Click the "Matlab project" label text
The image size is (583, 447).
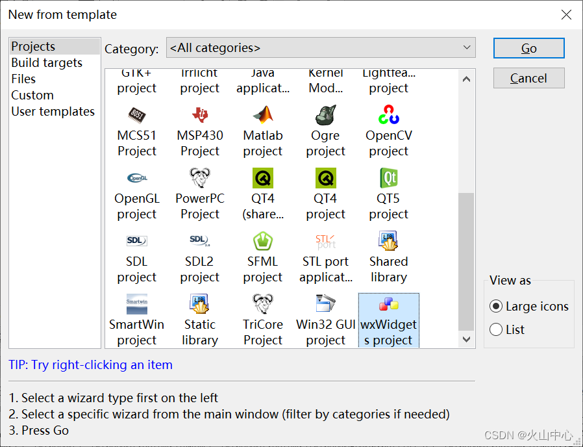coord(263,144)
